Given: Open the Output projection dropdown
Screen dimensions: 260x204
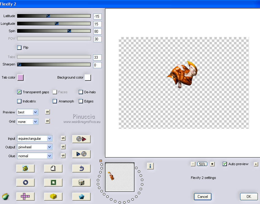Looking at the screenshot, I should pyautogui.click(x=35, y=147).
